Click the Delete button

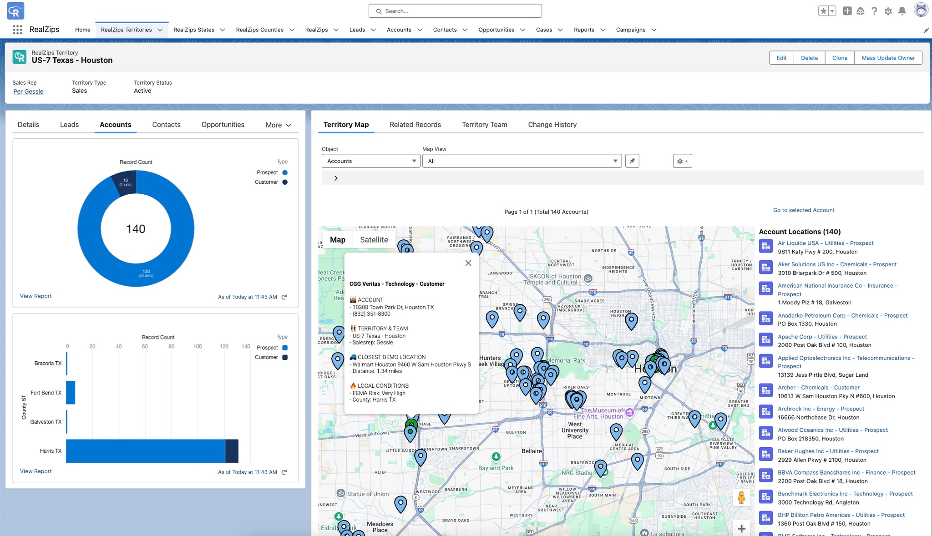click(809, 58)
